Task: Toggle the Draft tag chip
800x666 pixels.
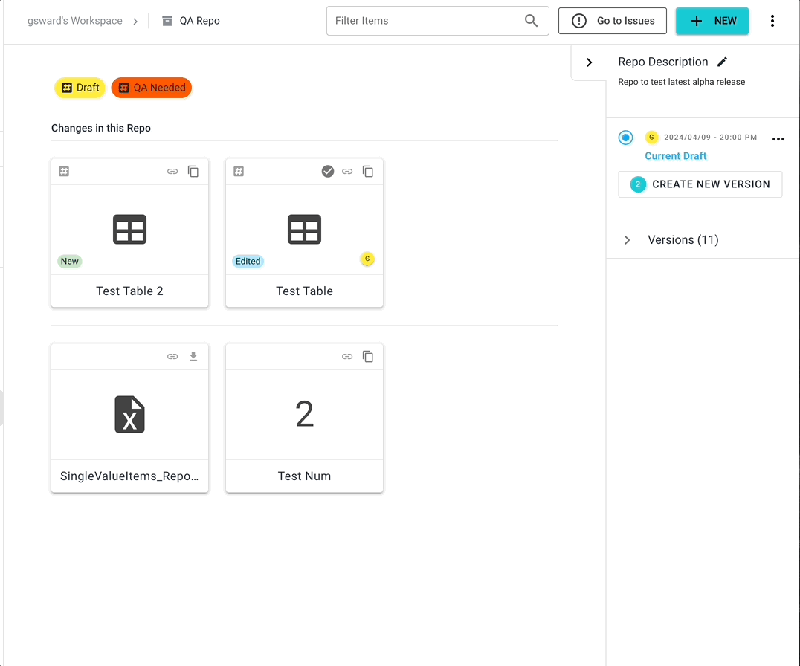Action: click(80, 88)
